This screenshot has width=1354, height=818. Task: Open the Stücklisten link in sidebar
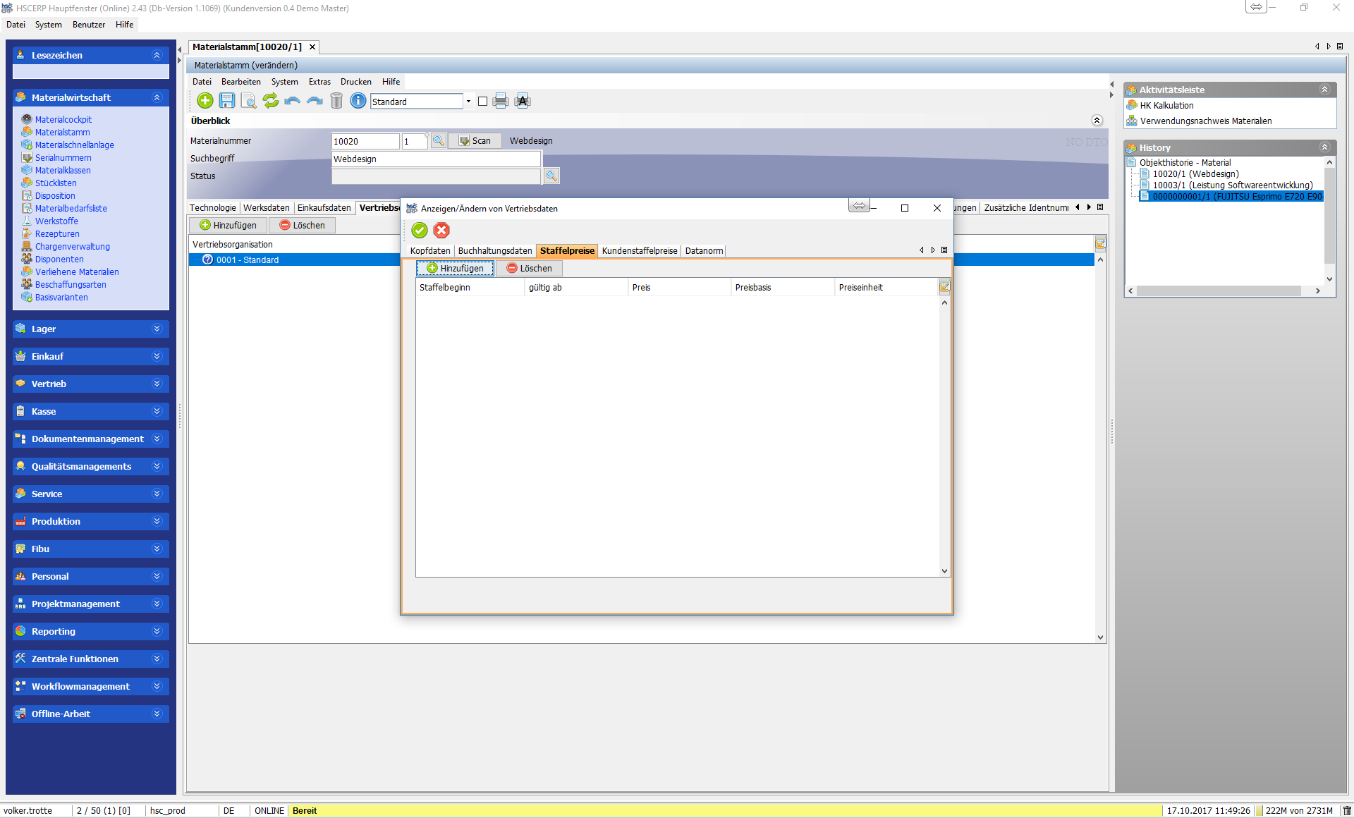56,183
